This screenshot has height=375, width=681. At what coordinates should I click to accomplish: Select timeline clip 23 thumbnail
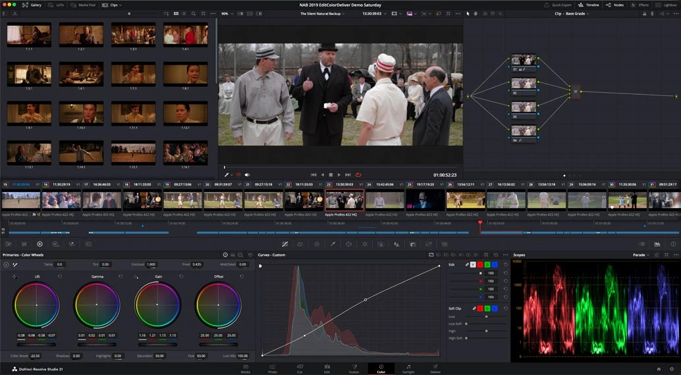pos(344,200)
